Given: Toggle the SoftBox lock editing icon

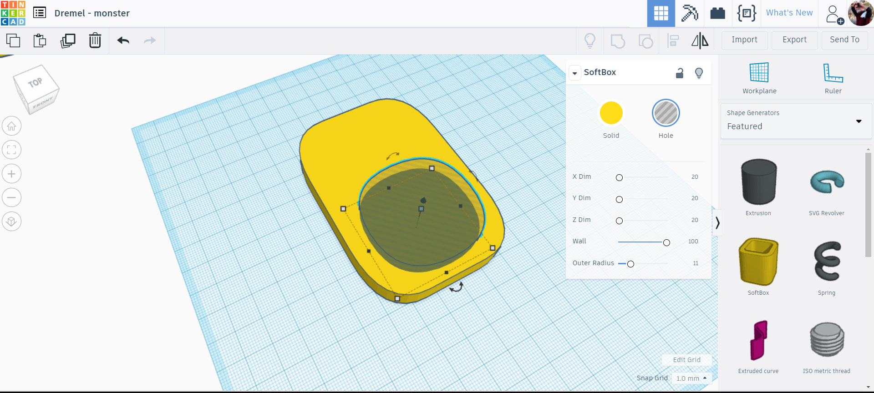Looking at the screenshot, I should pos(680,73).
